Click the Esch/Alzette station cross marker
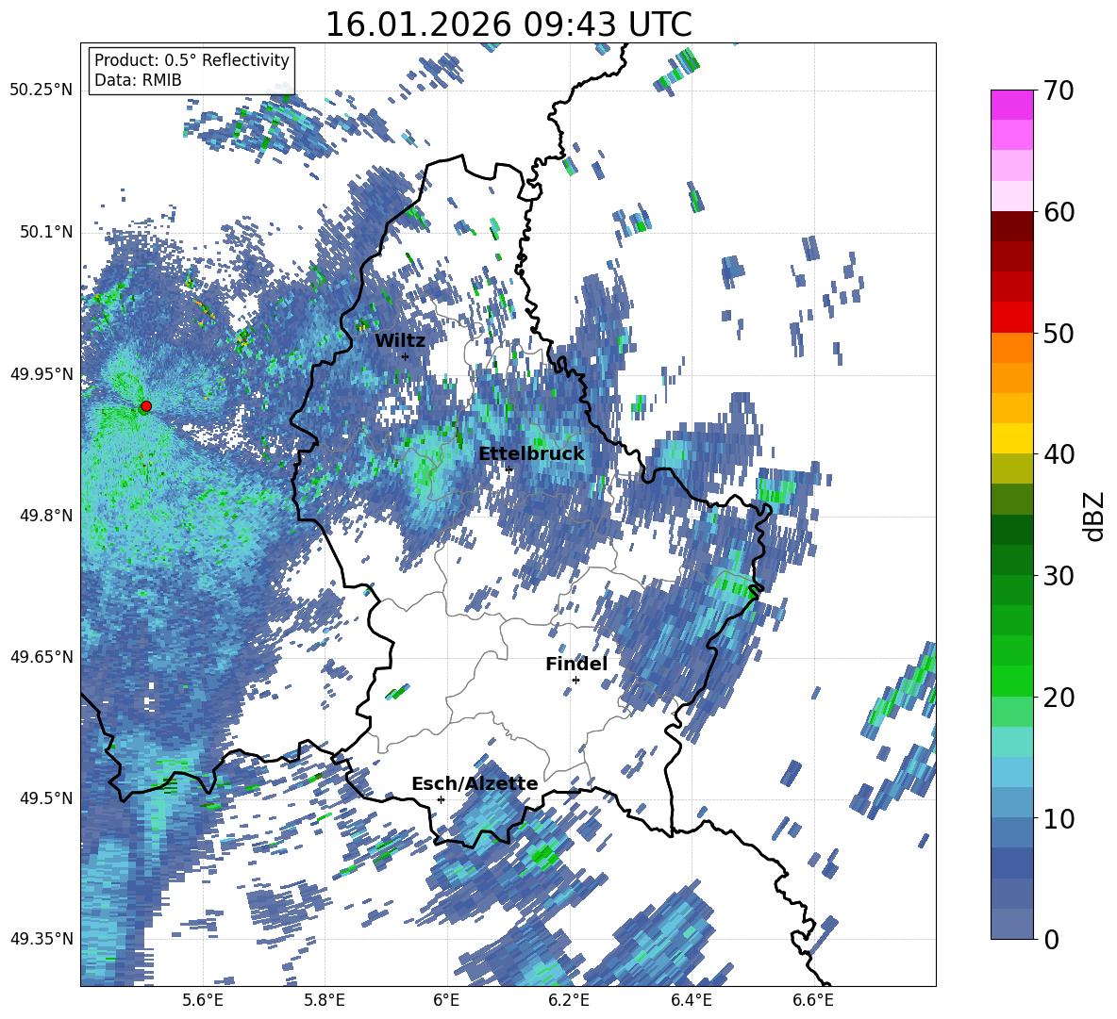Viewport: 1117px width, 1019px height. [441, 799]
